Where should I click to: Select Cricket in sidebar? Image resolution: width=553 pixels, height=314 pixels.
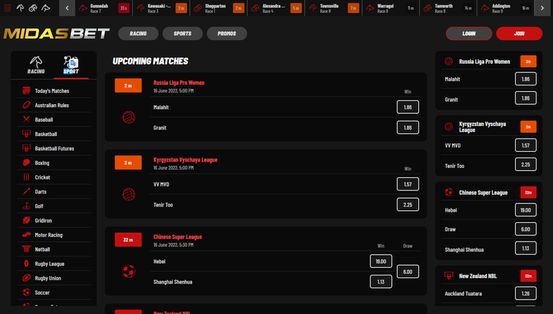[x=54, y=177]
